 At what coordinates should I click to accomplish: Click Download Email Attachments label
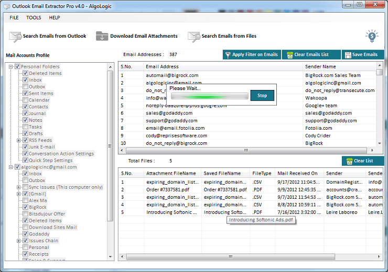(144, 36)
